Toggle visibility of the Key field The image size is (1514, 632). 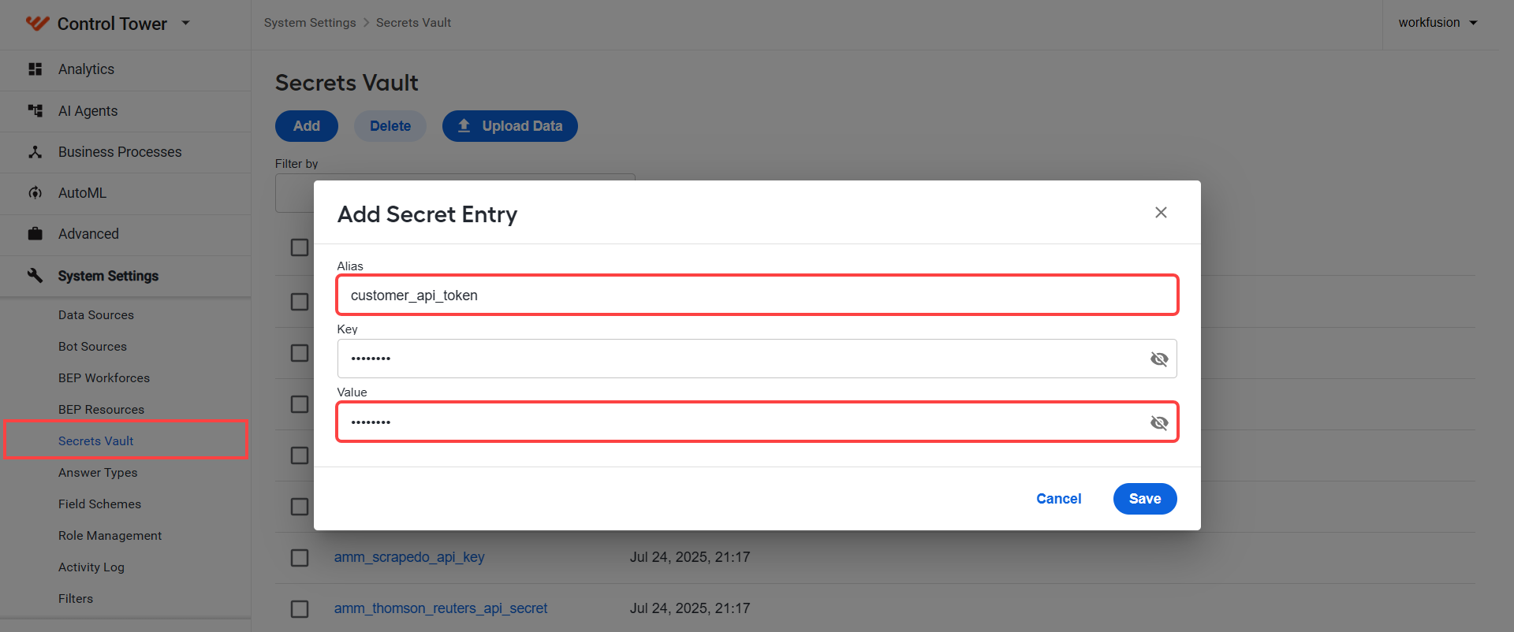click(1159, 359)
